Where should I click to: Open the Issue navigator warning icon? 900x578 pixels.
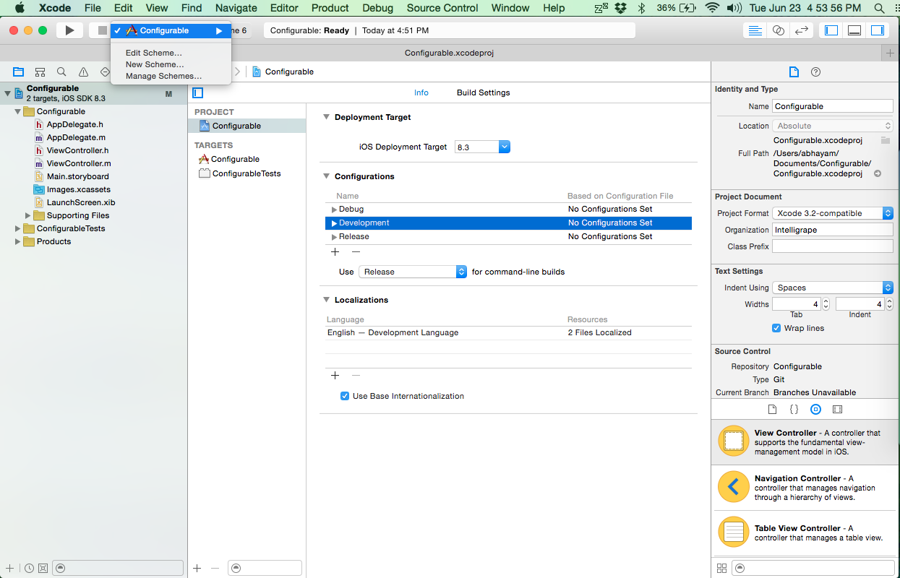click(x=83, y=72)
